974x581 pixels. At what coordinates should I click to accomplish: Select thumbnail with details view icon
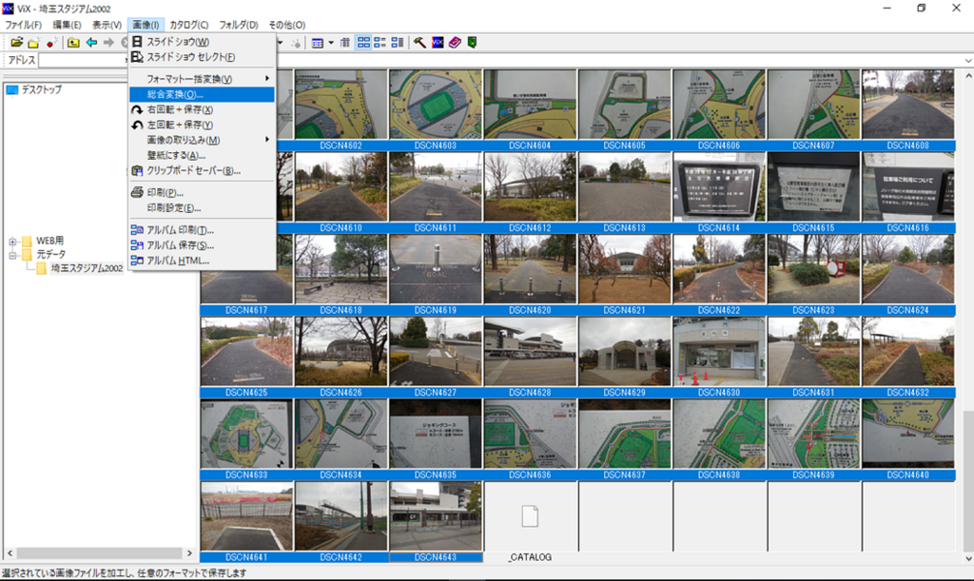coord(380,43)
